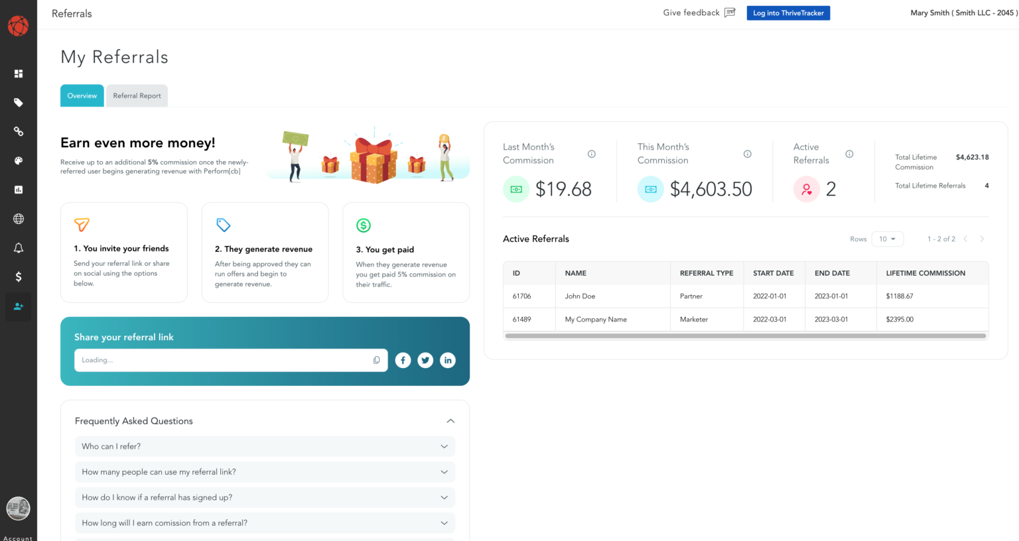Click the palette icon in the sidebar
Screen dimensions: 1019x541
[18, 160]
